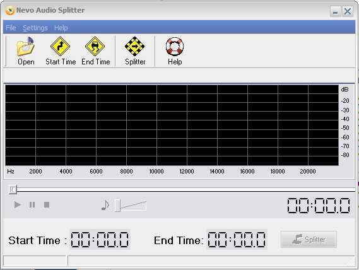
Task: Set the Start Time using the yellow arrow sign
Action: 60,46
